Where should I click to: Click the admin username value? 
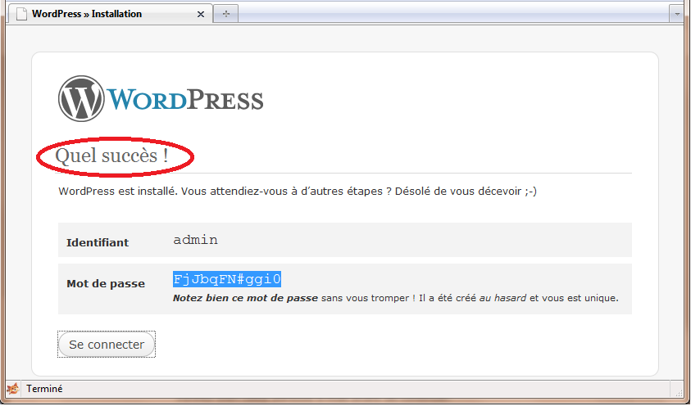(x=195, y=240)
